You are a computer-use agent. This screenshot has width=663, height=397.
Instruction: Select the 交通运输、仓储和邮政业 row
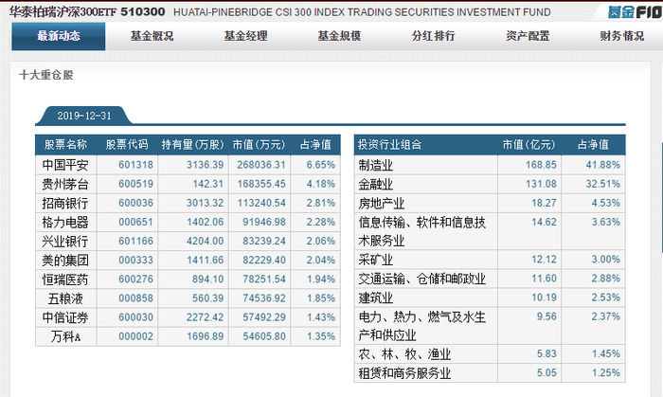490,279
